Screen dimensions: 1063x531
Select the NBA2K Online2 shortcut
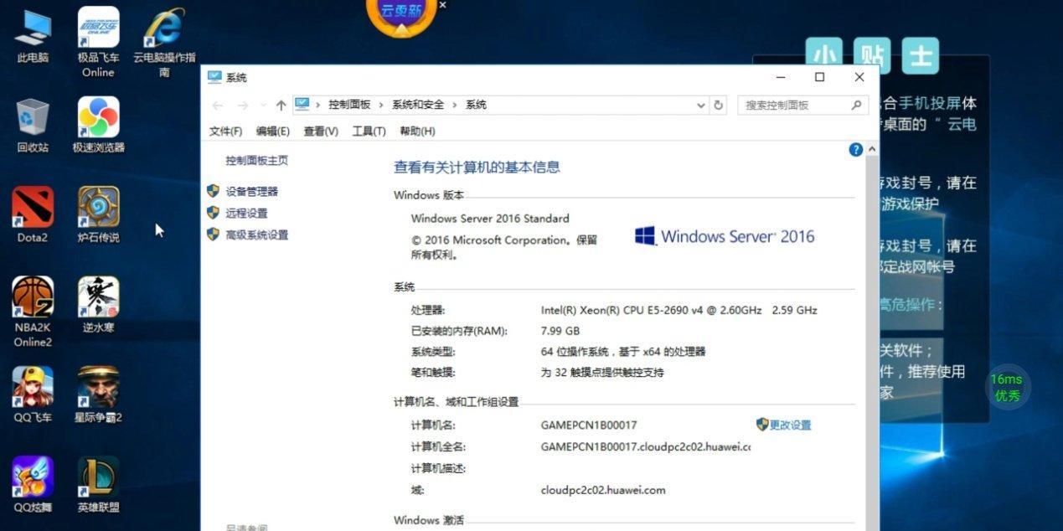(x=33, y=312)
